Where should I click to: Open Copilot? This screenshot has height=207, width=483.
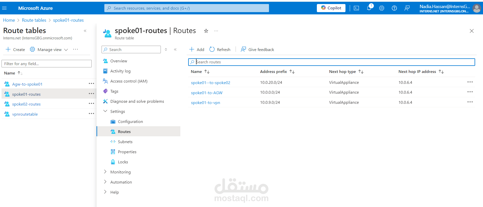(331, 8)
